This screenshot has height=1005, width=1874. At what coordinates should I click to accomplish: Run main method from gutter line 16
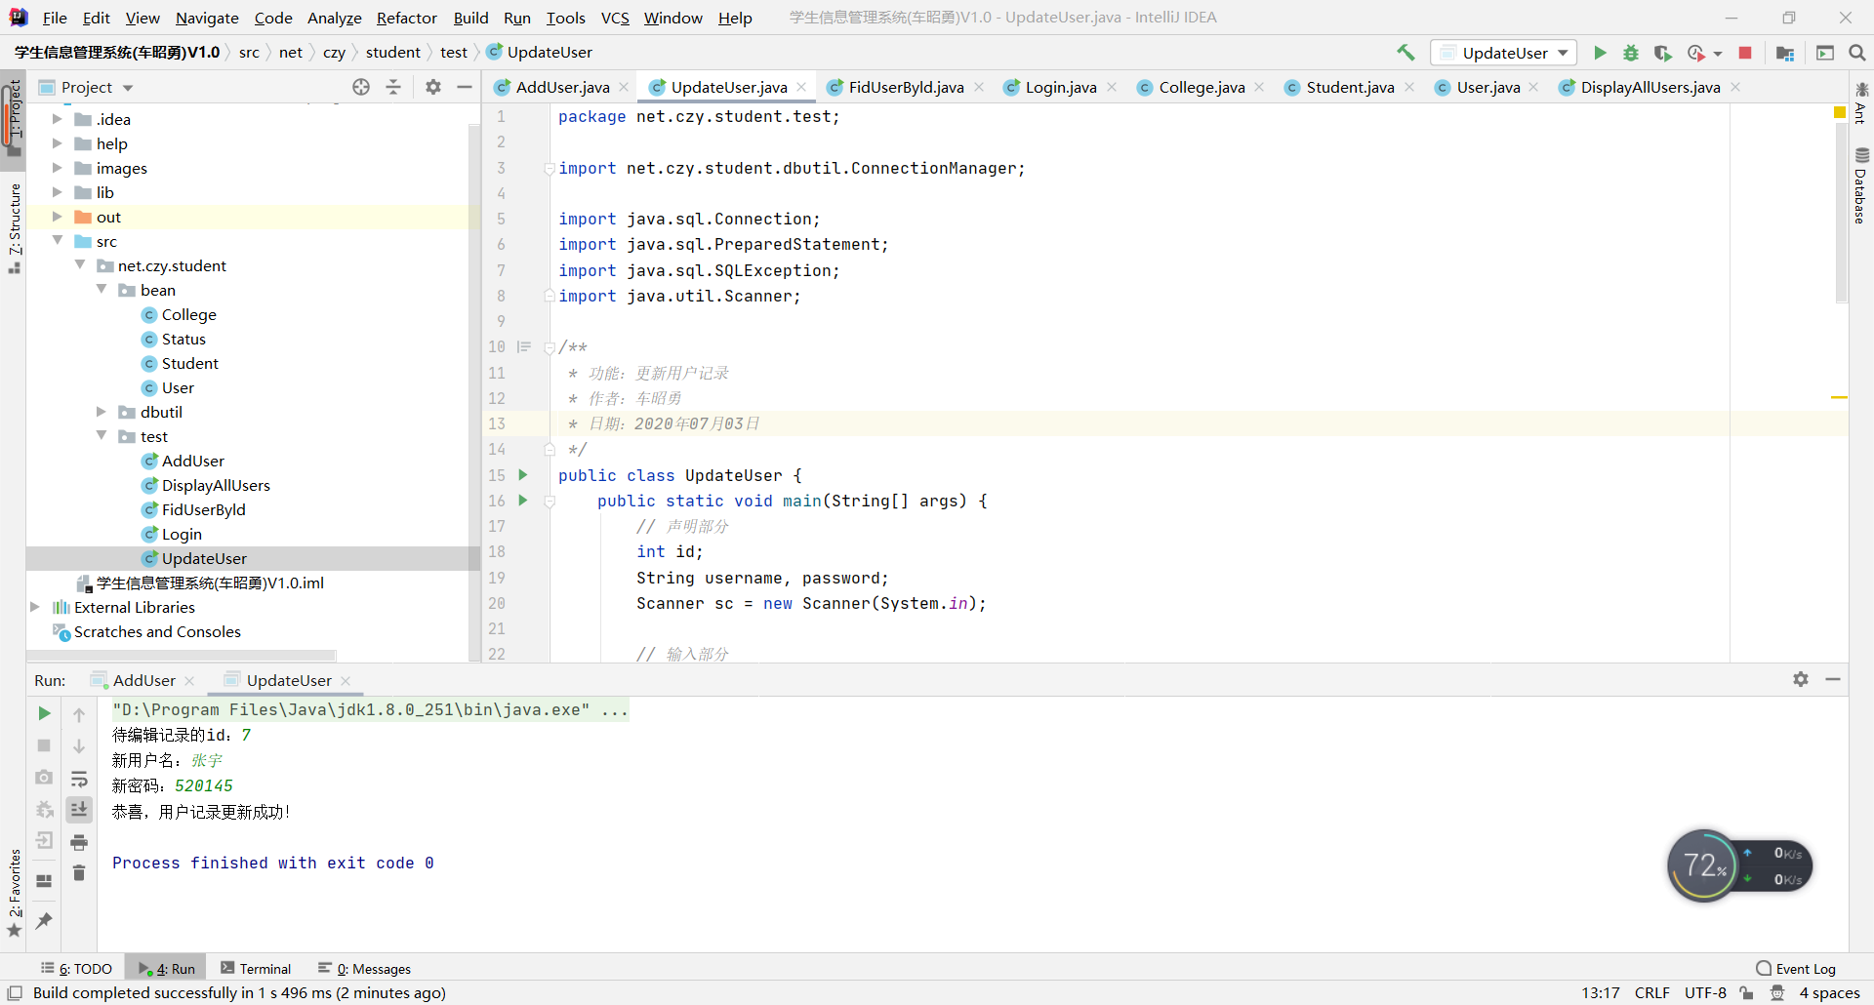tap(523, 501)
